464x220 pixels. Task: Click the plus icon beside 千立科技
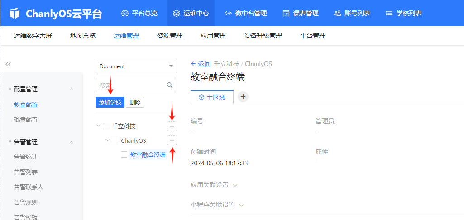(x=172, y=126)
